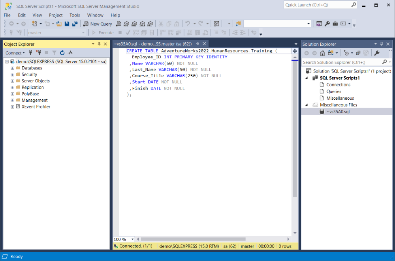The width and height of the screenshot is (395, 261).
Task: Expand the Replication node
Action: (12, 88)
